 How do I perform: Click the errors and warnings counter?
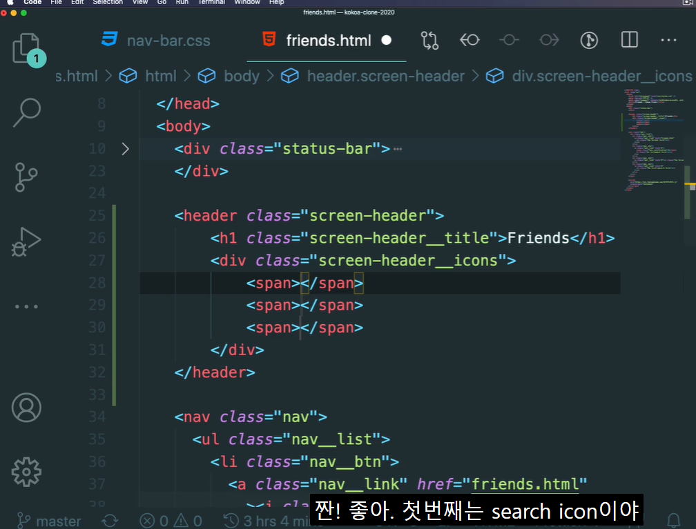171,521
